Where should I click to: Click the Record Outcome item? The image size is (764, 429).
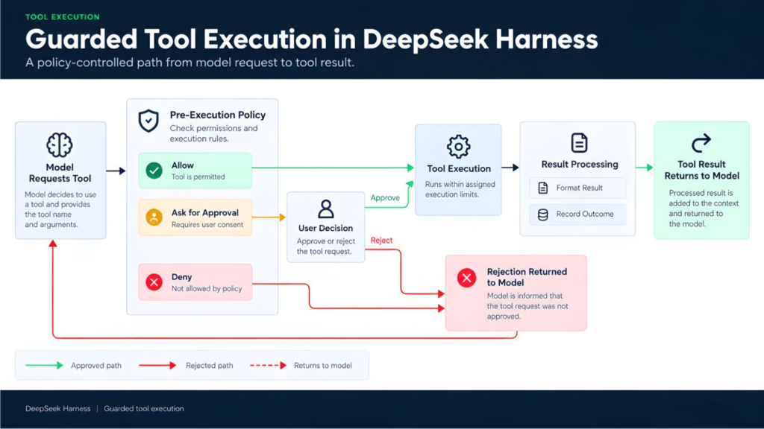click(x=578, y=214)
